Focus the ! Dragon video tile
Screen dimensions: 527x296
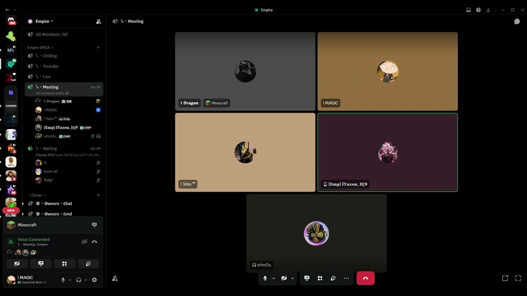[x=245, y=71]
